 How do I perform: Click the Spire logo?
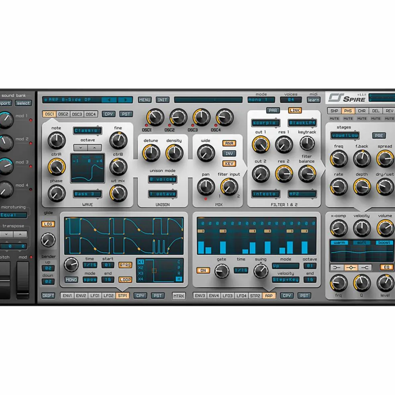pyautogui.click(x=347, y=98)
